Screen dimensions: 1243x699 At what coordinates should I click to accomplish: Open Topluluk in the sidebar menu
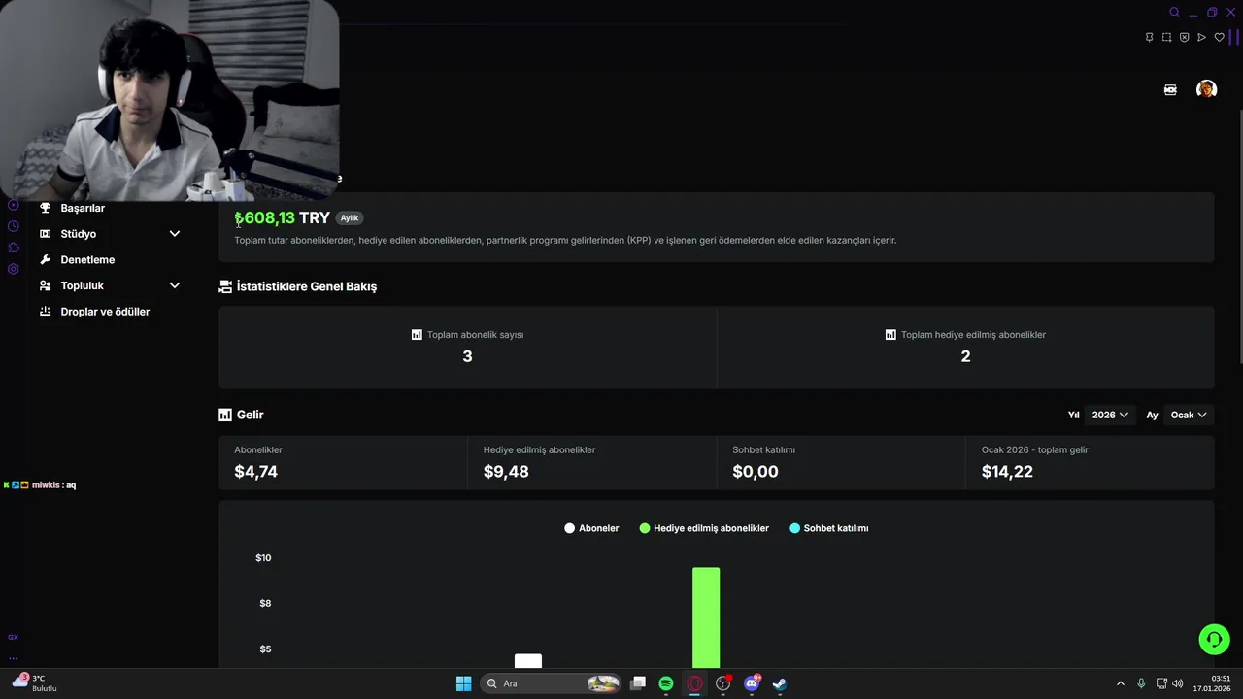83,285
